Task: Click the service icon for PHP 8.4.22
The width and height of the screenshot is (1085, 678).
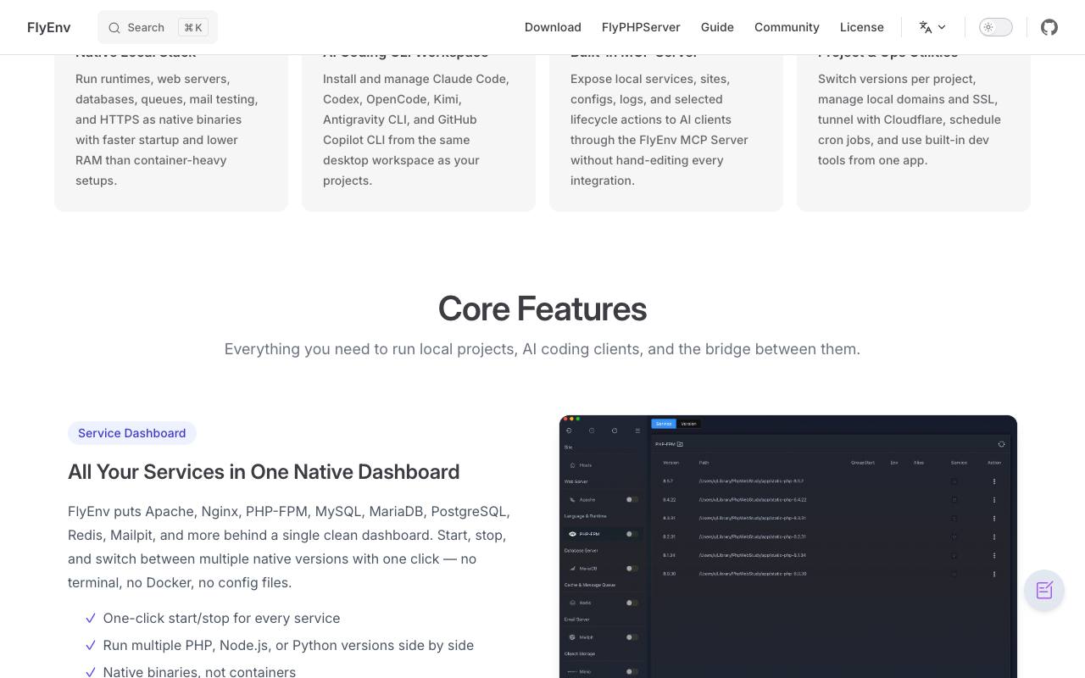Action: pos(954,500)
